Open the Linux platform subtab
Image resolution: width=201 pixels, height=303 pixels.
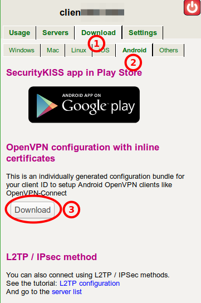79,50
